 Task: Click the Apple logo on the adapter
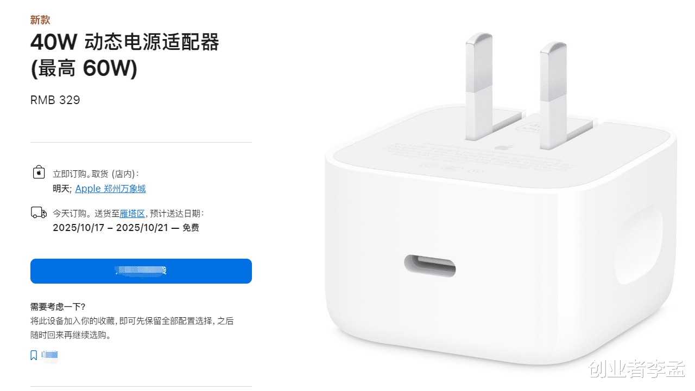coord(498,147)
